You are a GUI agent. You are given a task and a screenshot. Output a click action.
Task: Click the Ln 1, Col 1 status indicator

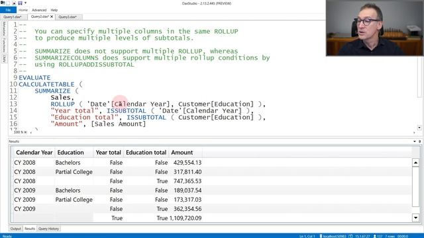[307, 236]
